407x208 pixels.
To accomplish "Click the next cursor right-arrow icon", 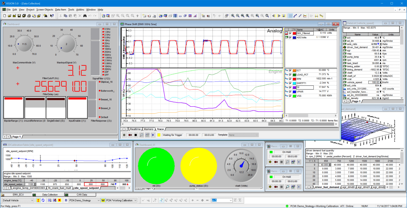I will click(x=279, y=16).
